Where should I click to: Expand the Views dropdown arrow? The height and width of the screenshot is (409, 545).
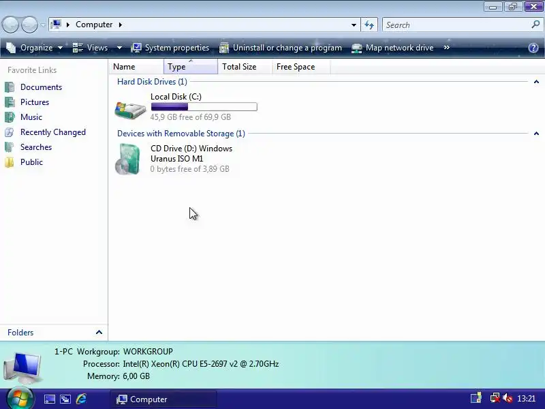119,48
